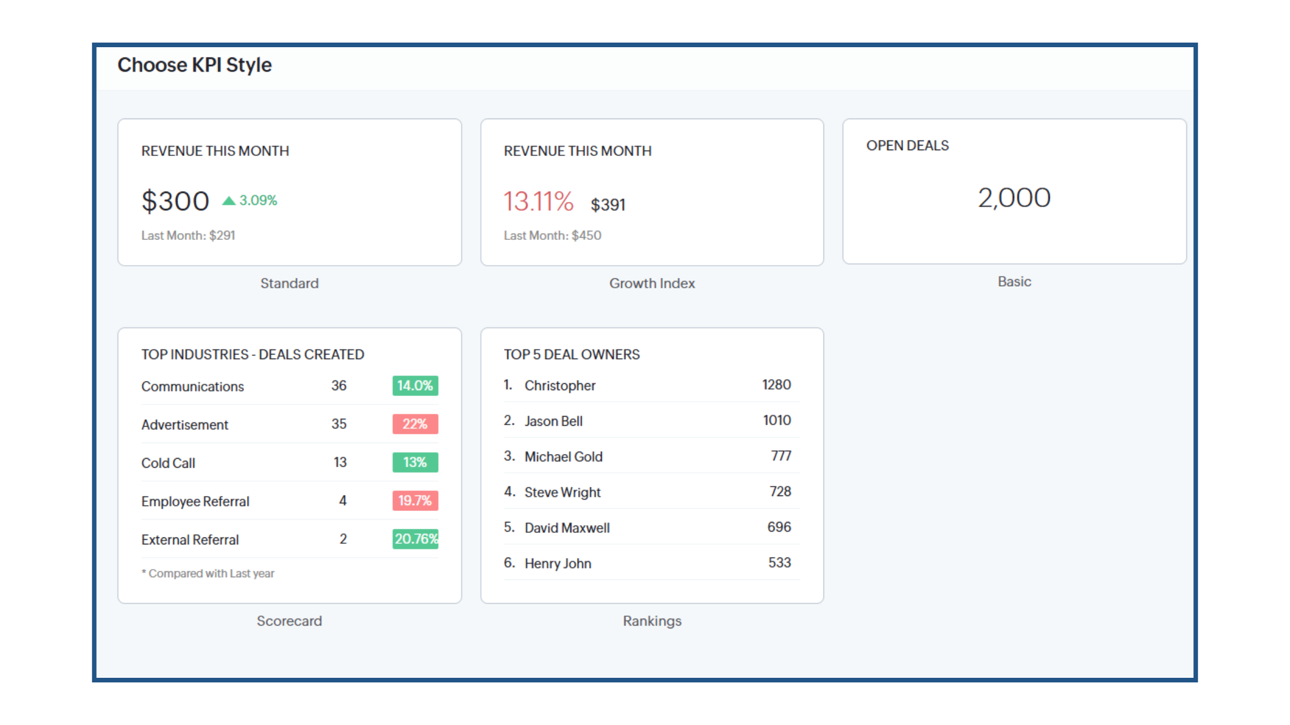Click Jason Bell in the rankings list

pyautogui.click(x=553, y=421)
